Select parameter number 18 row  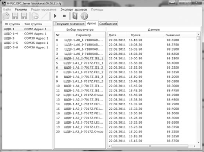pos(80,123)
